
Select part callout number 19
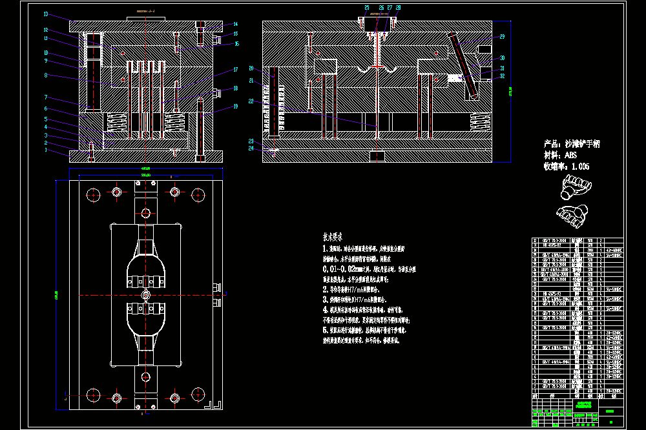pyautogui.click(x=236, y=107)
